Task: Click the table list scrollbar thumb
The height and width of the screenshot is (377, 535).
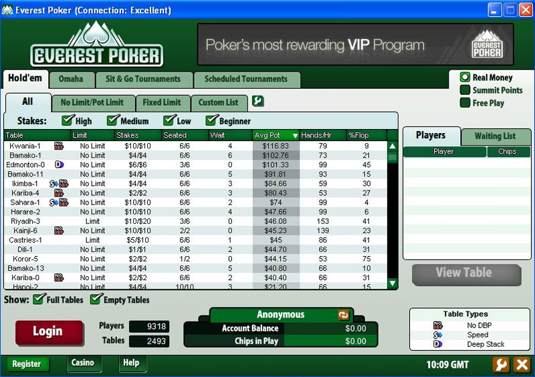Action: (x=393, y=157)
